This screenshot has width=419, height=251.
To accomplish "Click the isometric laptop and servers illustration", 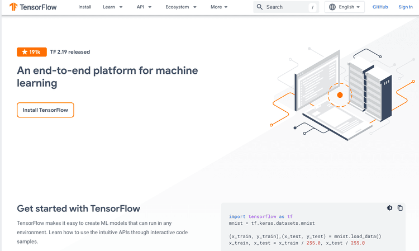I will pyautogui.click(x=342, y=93).
